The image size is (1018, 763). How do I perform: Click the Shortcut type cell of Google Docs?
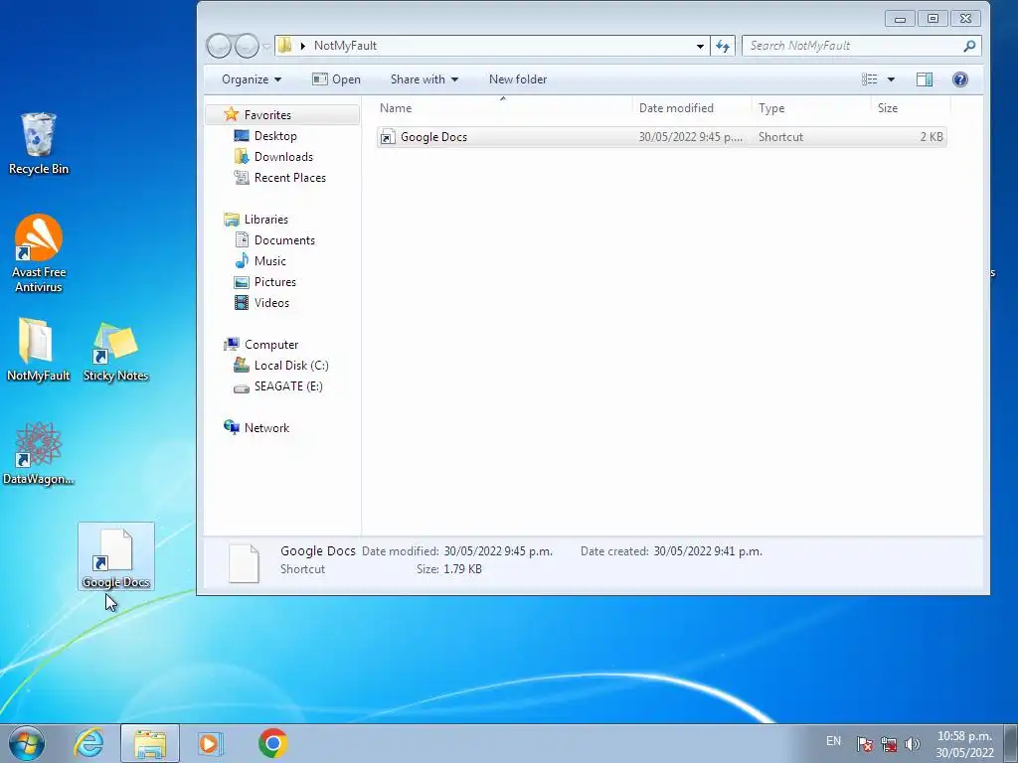click(780, 137)
